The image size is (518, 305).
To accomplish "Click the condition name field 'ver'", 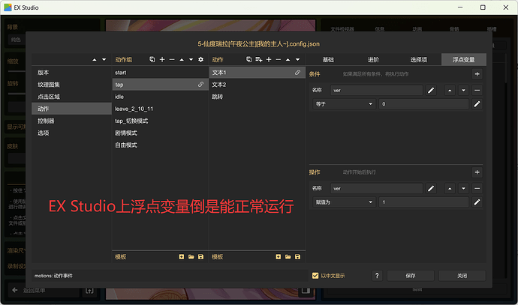I will (377, 90).
